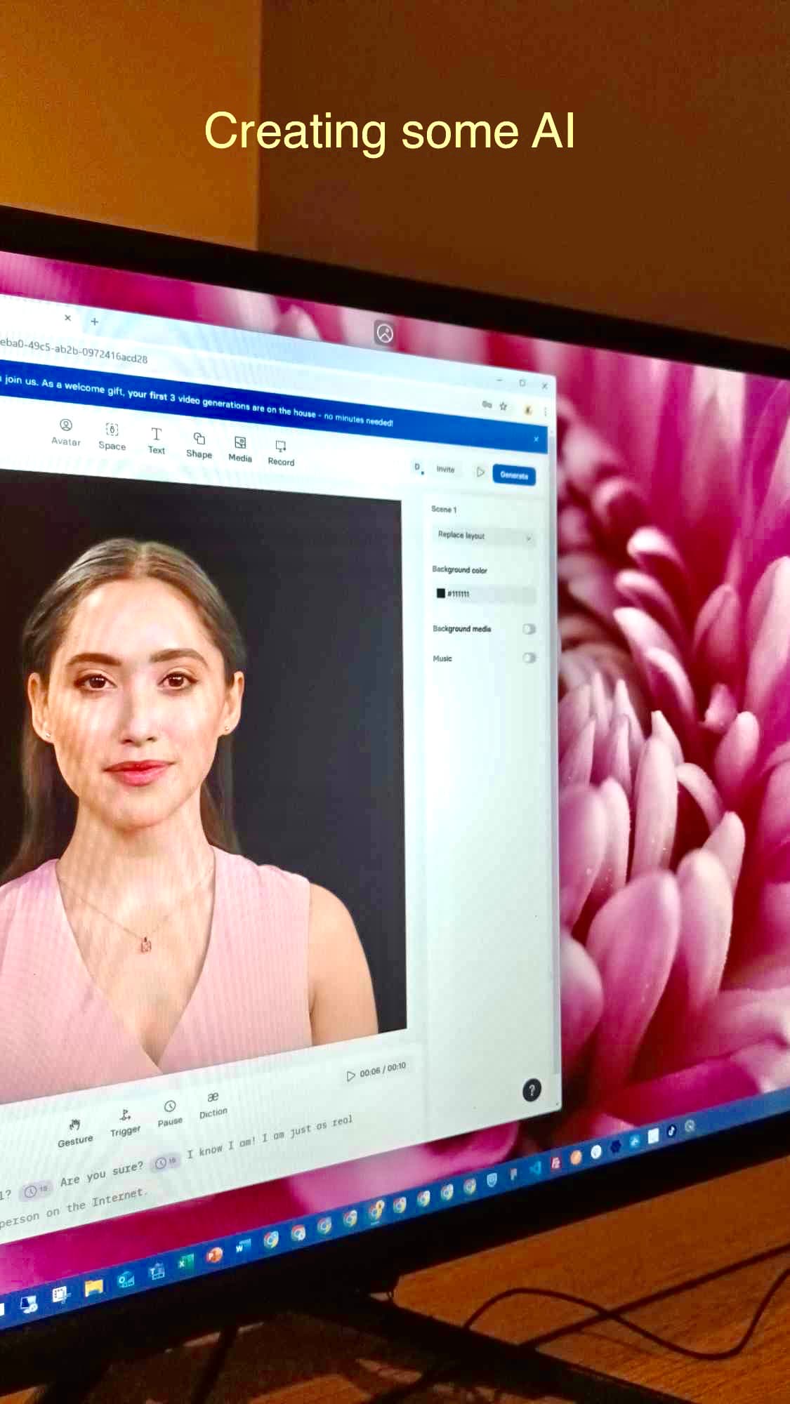Image resolution: width=790 pixels, height=1404 pixels.
Task: Open the background color swatch #111111
Action: pyautogui.click(x=441, y=593)
